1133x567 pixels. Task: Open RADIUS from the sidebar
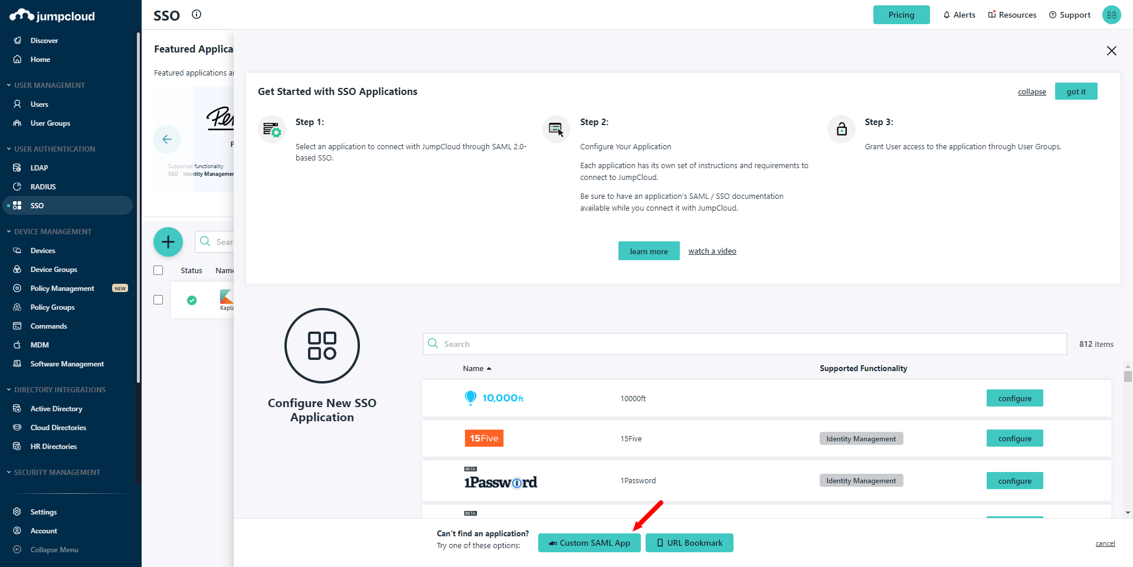(43, 186)
